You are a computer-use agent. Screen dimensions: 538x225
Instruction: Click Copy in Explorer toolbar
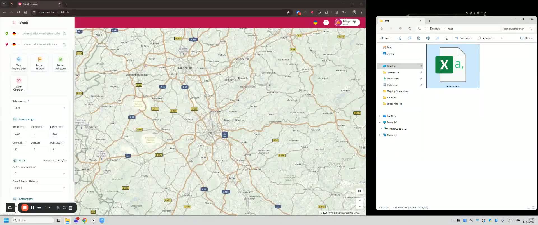click(x=409, y=38)
